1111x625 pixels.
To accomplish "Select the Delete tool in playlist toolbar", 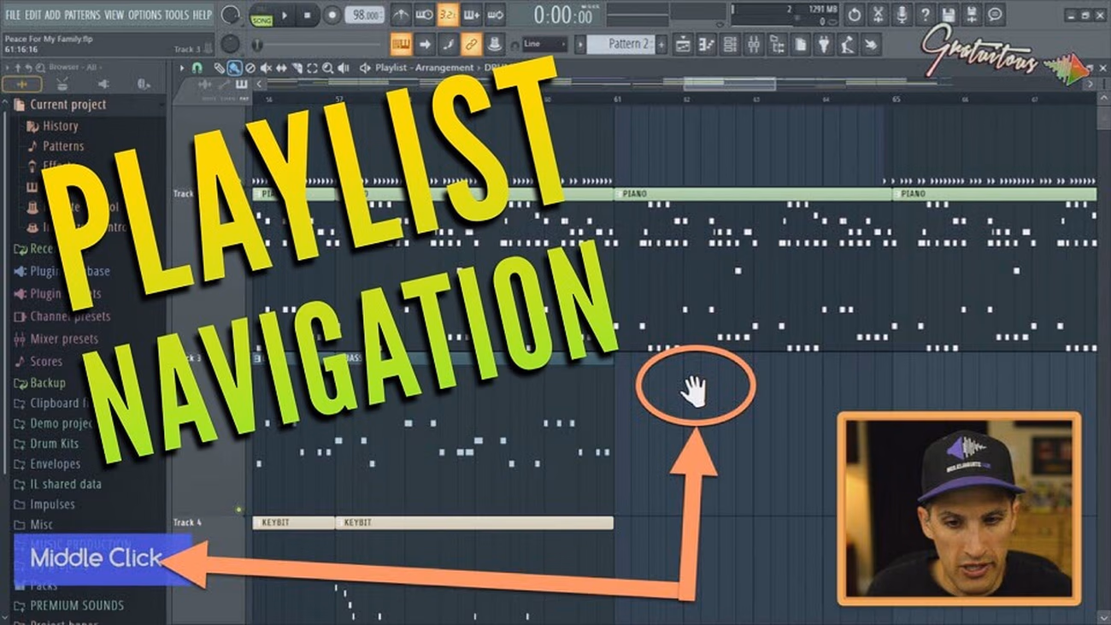I will coord(250,68).
